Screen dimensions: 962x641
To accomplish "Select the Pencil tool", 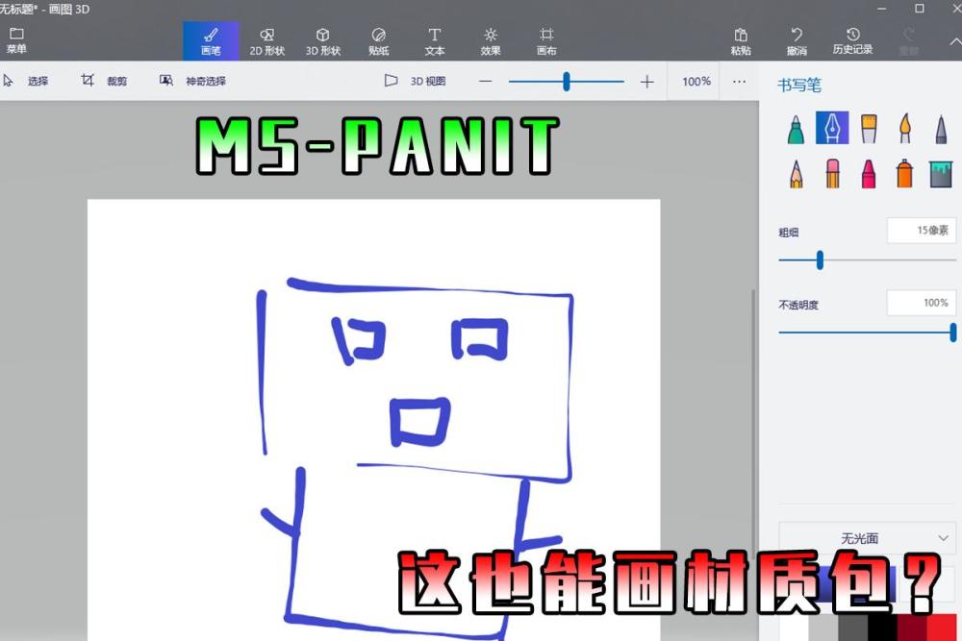I will 796,173.
